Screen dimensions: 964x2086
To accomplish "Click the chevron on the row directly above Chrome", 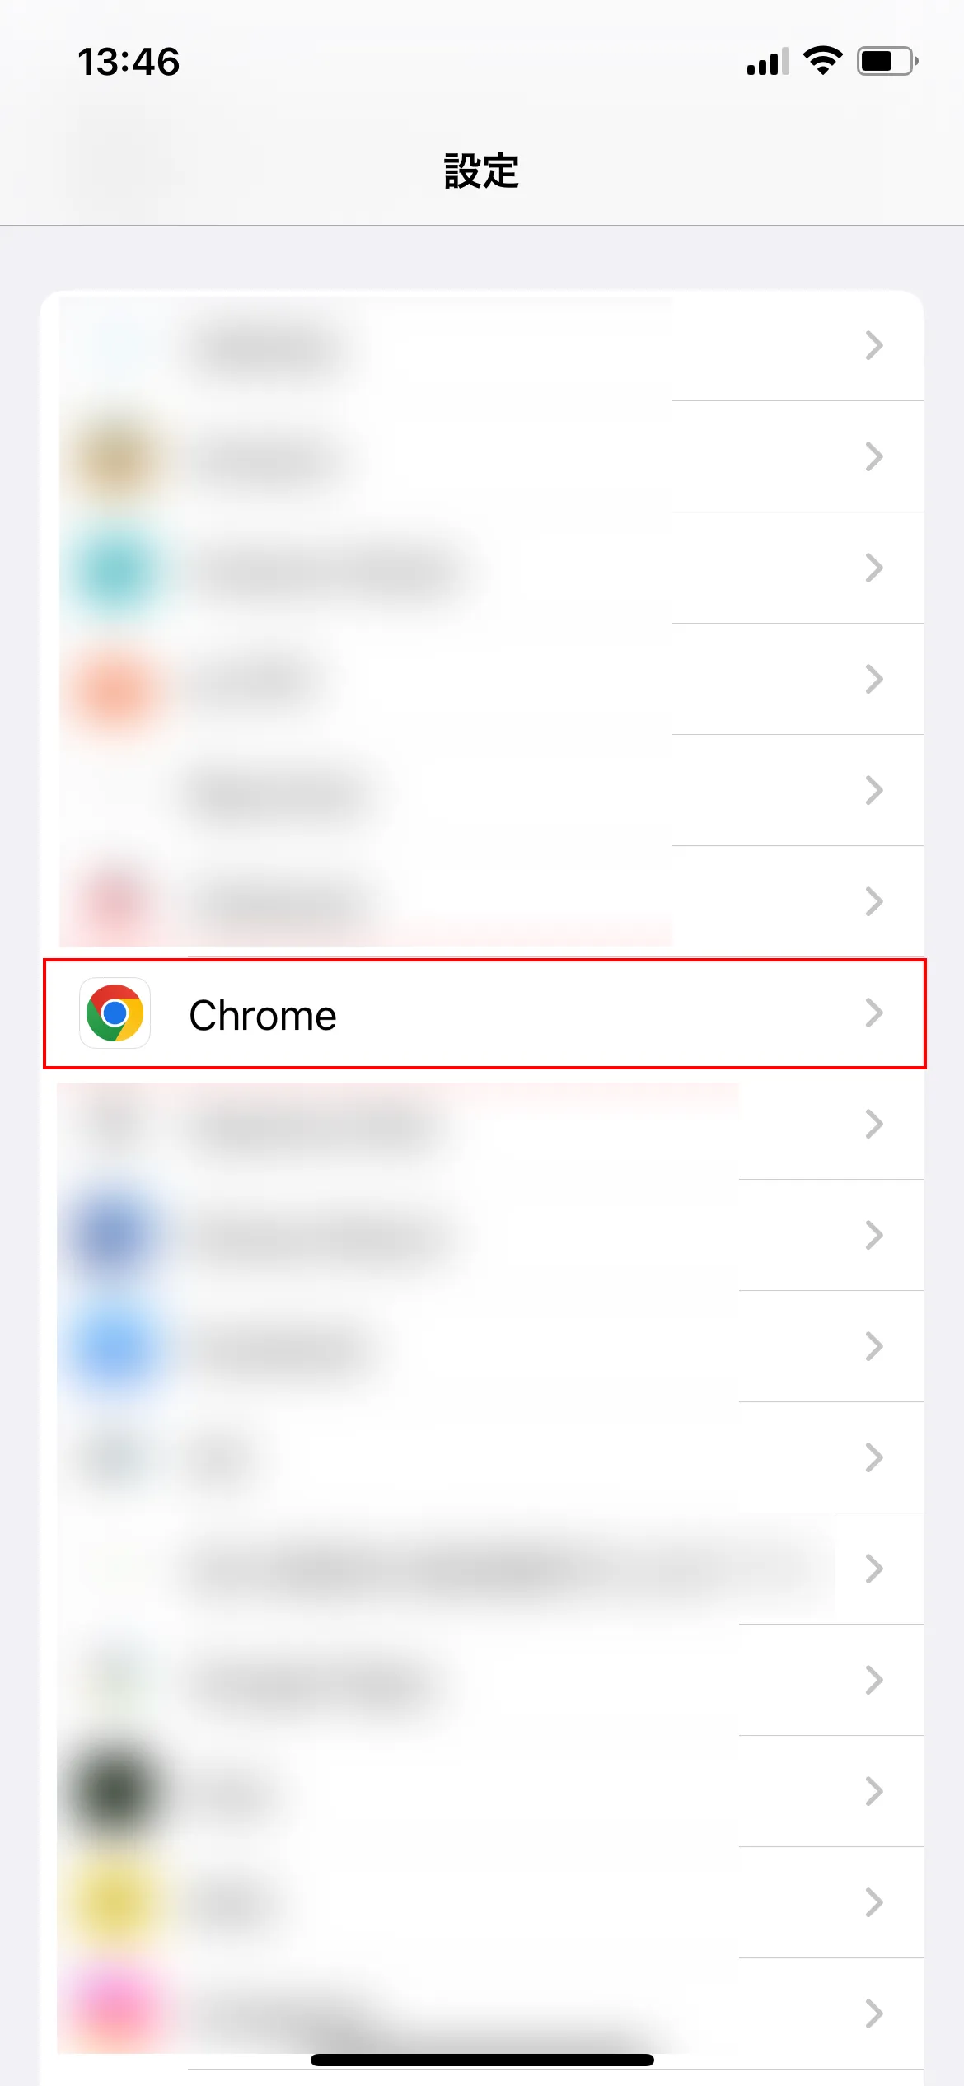I will [874, 901].
